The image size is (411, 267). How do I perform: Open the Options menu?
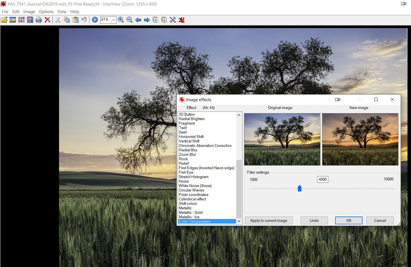click(46, 12)
